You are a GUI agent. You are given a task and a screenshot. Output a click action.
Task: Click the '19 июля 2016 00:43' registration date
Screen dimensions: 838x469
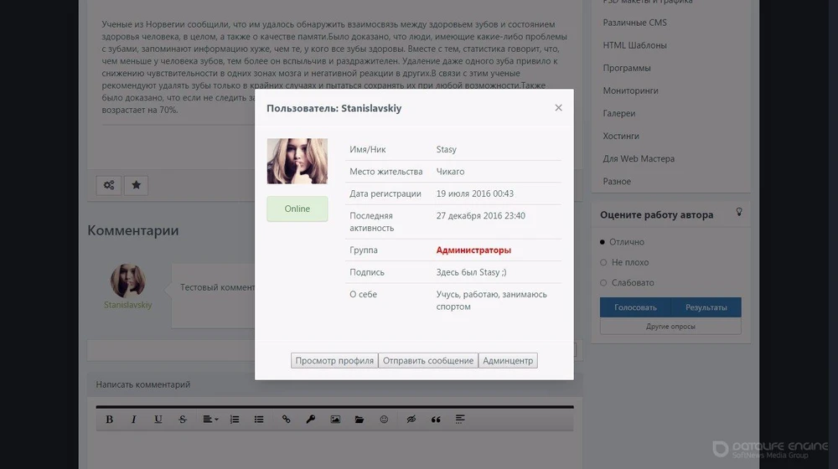coord(474,194)
